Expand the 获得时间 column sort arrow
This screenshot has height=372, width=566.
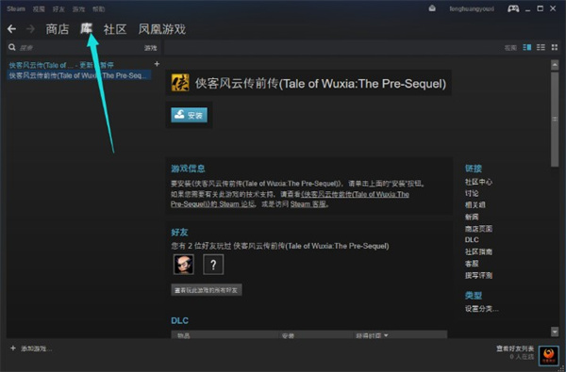[386, 335]
